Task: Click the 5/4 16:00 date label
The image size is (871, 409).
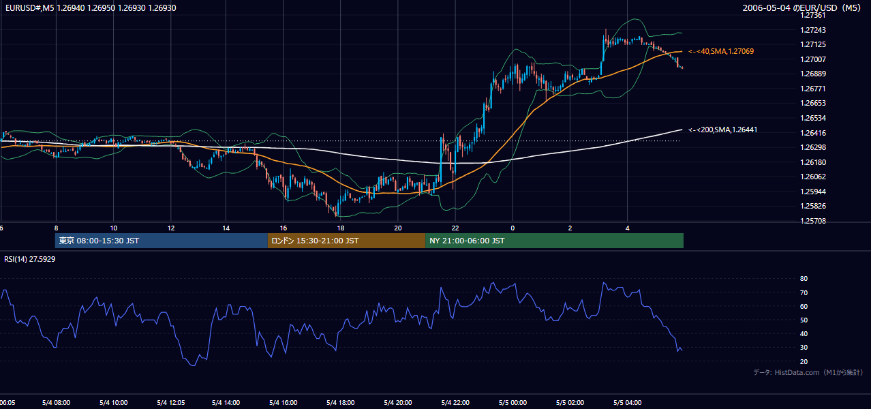Action: click(284, 403)
